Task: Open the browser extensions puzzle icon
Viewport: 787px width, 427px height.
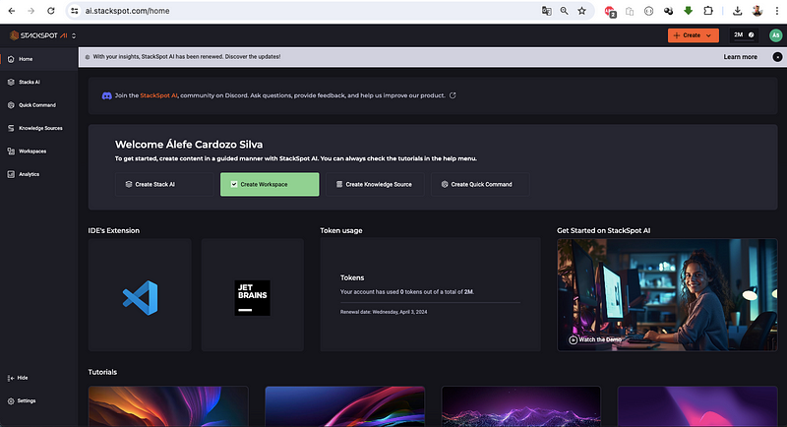Action: 708,11
